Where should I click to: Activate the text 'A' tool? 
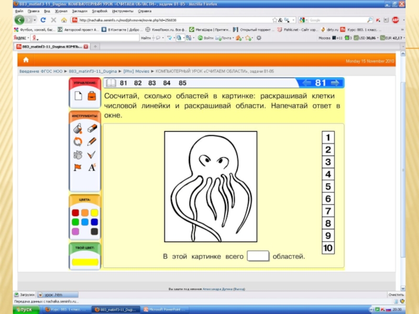click(92, 167)
